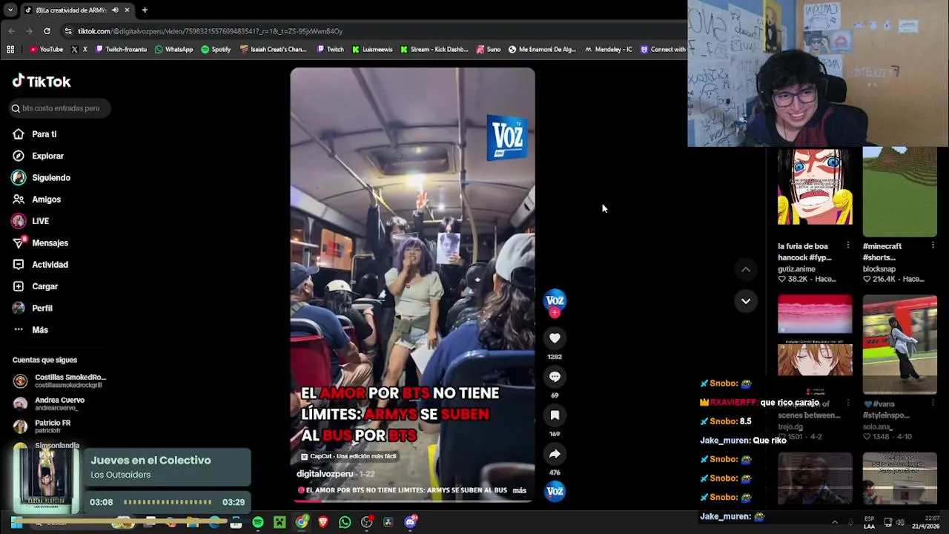Viewport: 949px width, 534px height.
Task: Open Discord from the taskbar
Action: 411,522
